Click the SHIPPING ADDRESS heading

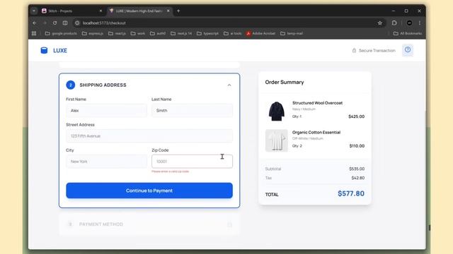(103, 85)
